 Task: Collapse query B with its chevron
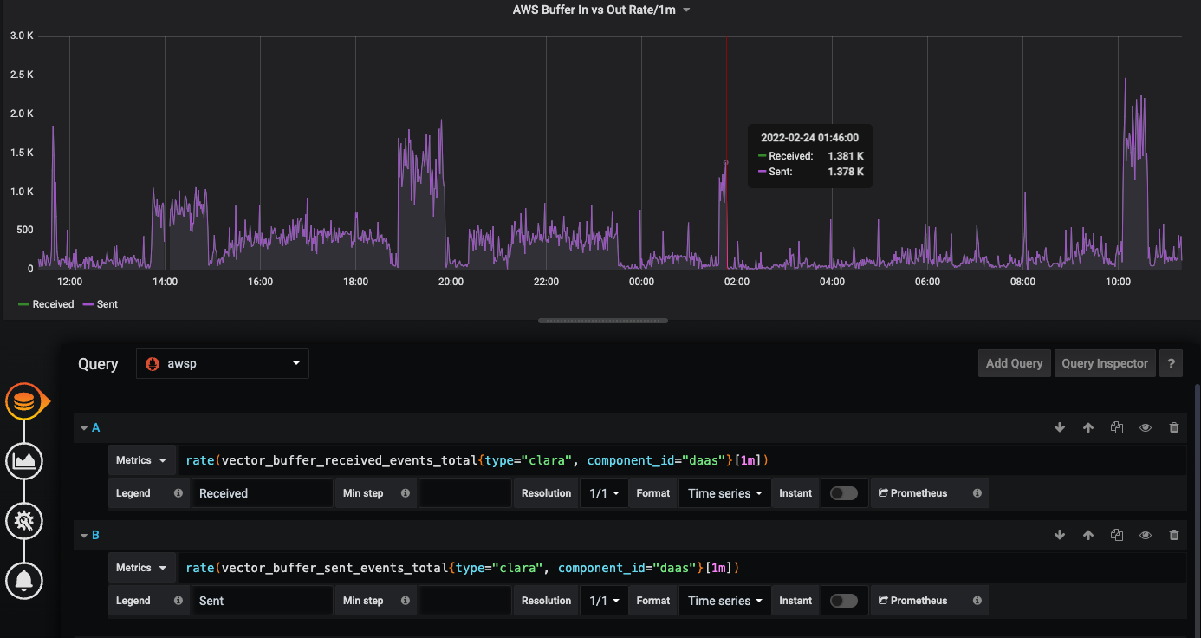click(82, 535)
